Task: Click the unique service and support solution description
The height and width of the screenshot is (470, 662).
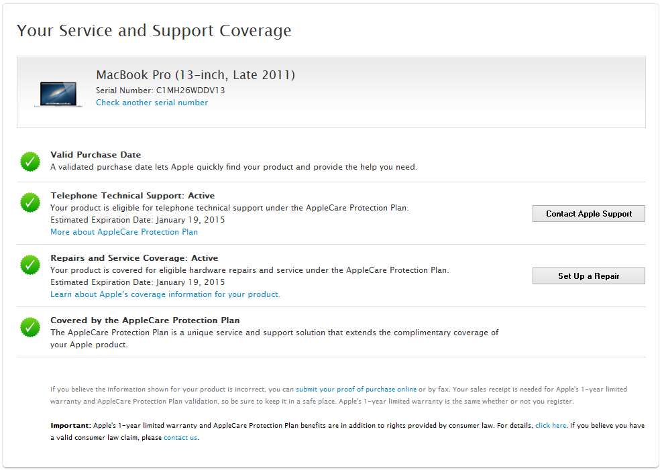Action: pyautogui.click(x=274, y=339)
